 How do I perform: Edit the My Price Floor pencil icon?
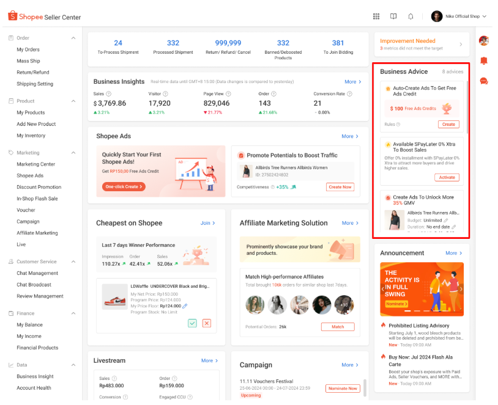coord(185,306)
